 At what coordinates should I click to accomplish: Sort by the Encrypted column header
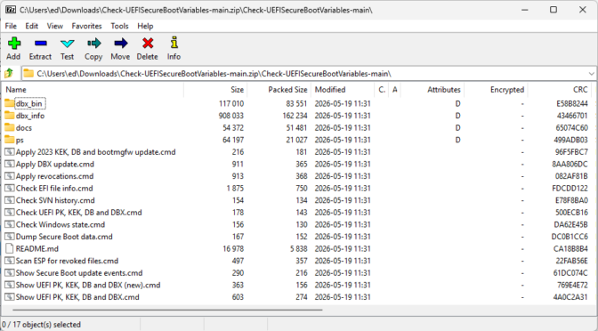pyautogui.click(x=496, y=90)
